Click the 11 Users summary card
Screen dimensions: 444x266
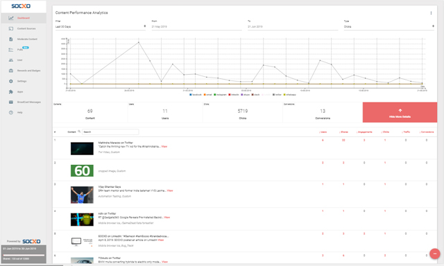(165, 112)
